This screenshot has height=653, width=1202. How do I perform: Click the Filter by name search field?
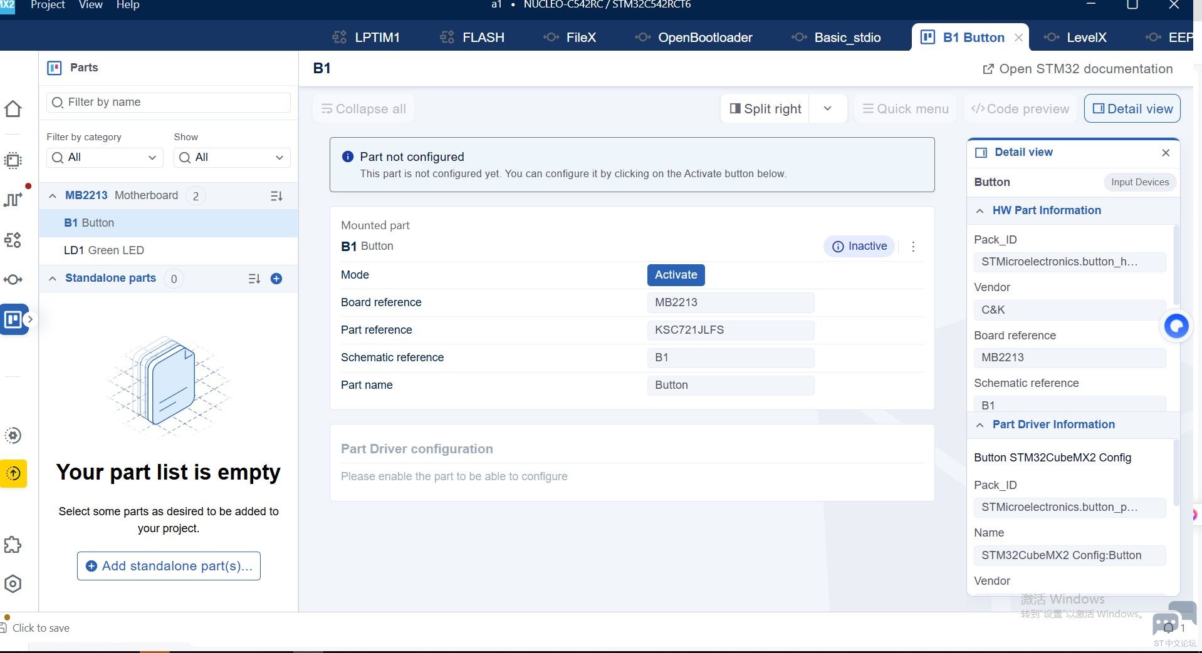click(169, 103)
